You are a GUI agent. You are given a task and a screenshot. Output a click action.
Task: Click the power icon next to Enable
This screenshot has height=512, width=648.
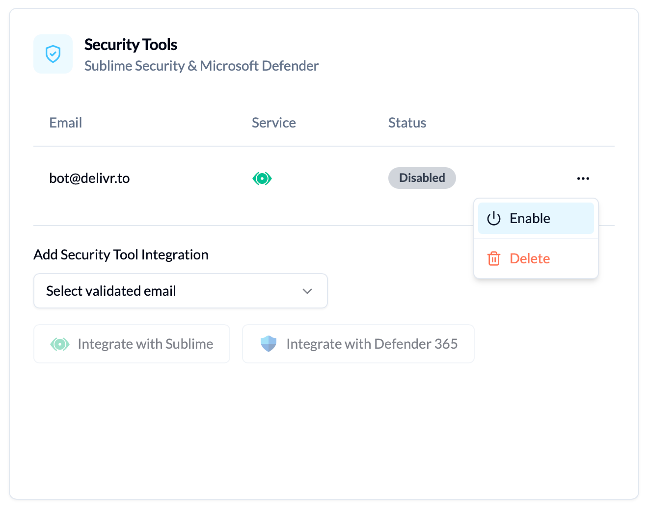[493, 218]
